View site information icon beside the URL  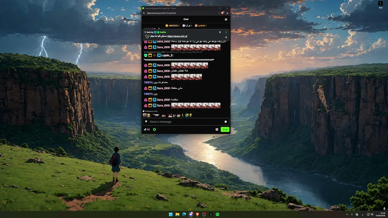(x=144, y=13)
